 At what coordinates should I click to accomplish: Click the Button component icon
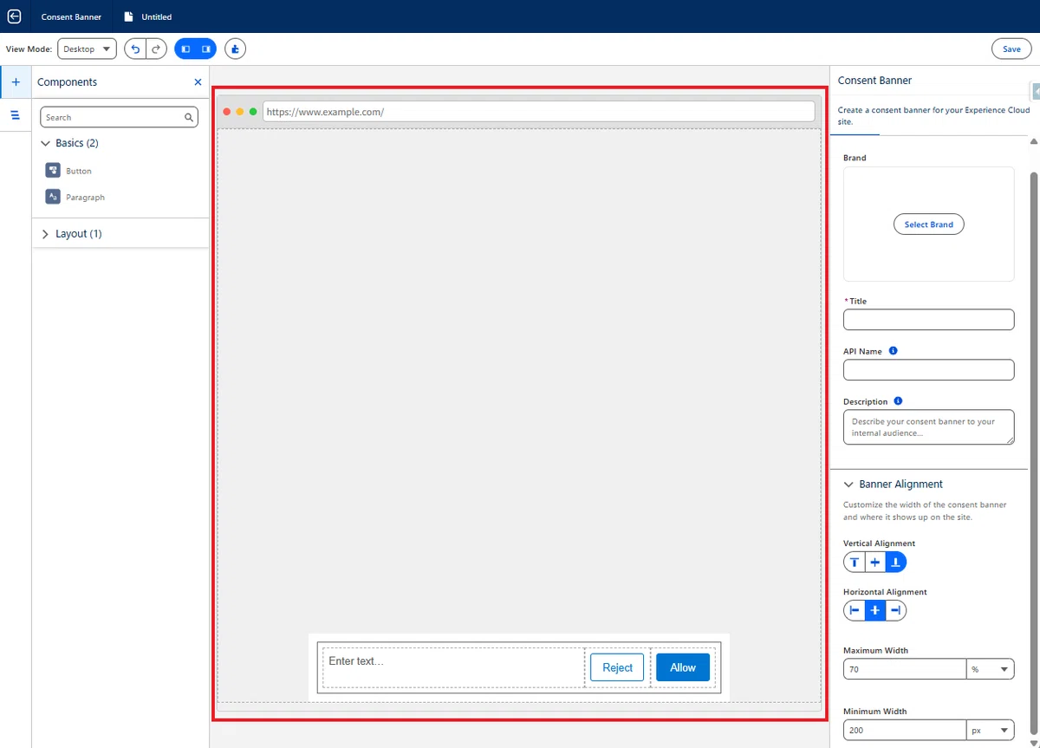(53, 170)
